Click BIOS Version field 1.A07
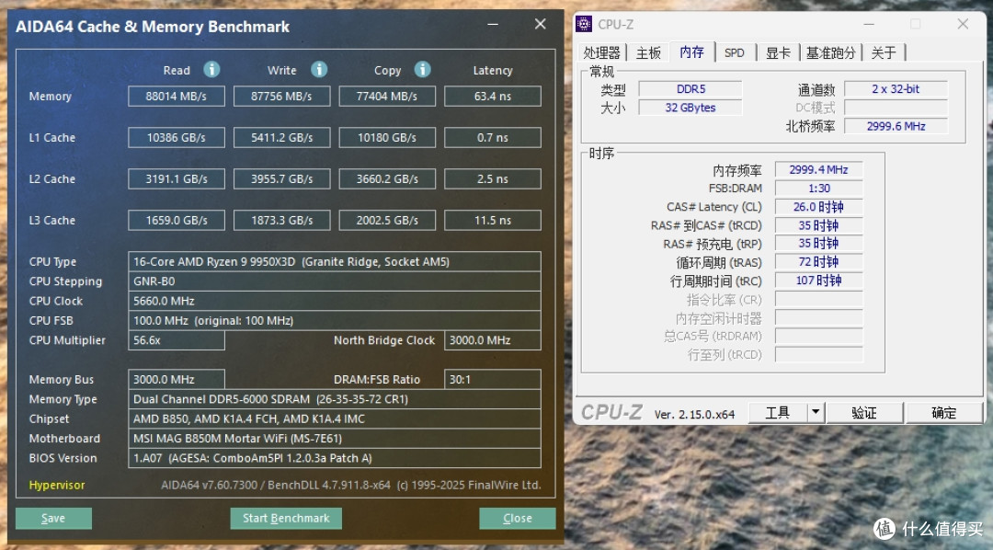993x550 pixels. [335, 458]
